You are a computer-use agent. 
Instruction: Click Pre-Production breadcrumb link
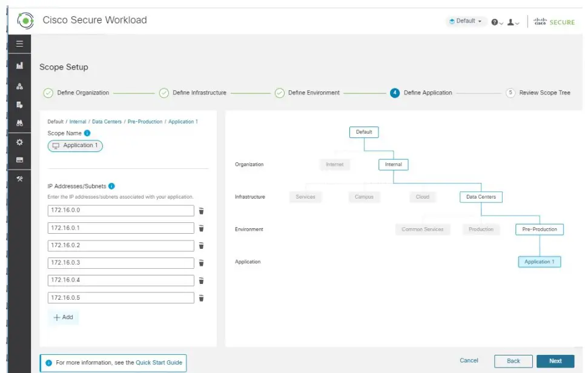click(x=145, y=122)
